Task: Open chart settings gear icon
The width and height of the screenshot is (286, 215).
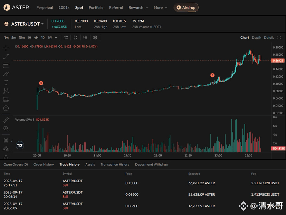Action: point(95,38)
